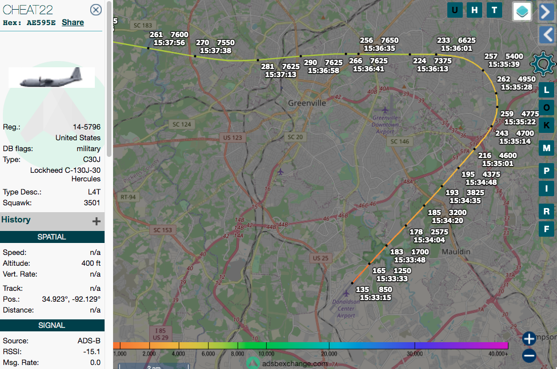This screenshot has width=557, height=369.
Task: Toggle the M map option button
Action: [x=547, y=148]
